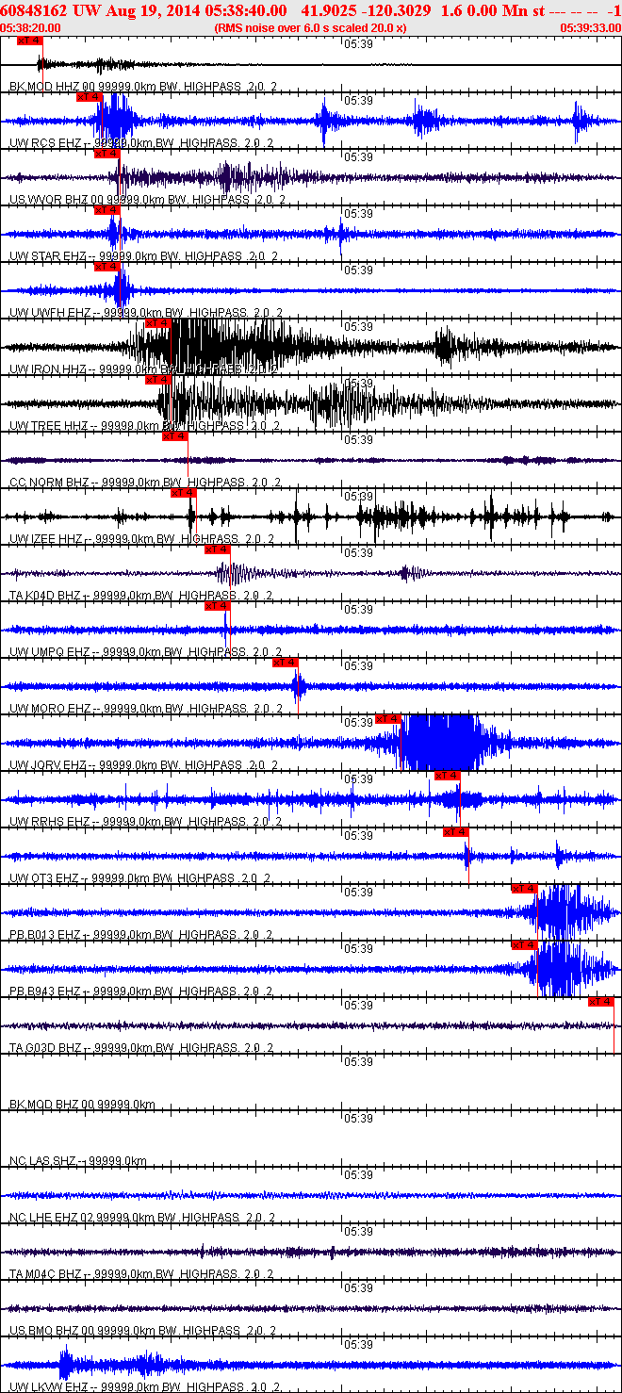This screenshot has width=622, height=1393.
Task: Click the 'UW IRON HHZ' station label
Action: (x=47, y=369)
